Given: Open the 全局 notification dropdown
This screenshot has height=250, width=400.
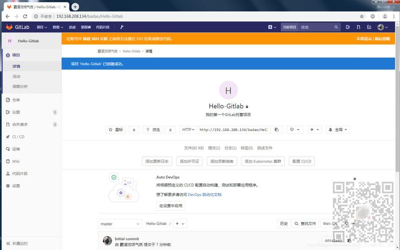Looking at the screenshot, I should (x=338, y=129).
